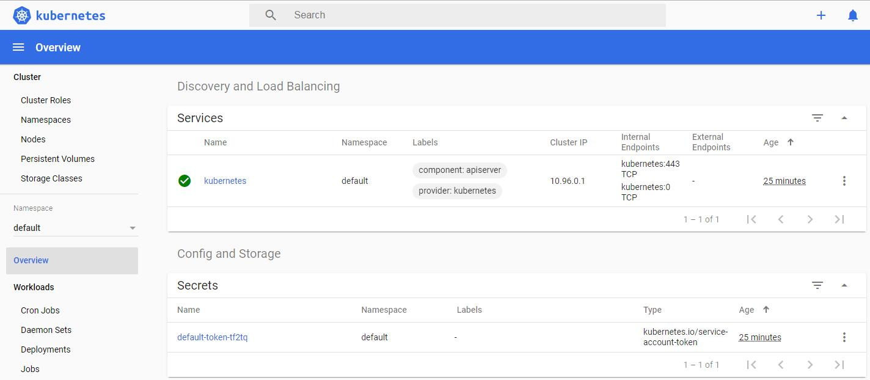870x380 pixels.
Task: Click the search magnifier icon
Action: (x=271, y=15)
